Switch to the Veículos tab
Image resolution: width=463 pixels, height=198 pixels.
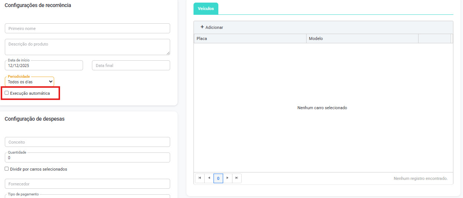point(206,9)
